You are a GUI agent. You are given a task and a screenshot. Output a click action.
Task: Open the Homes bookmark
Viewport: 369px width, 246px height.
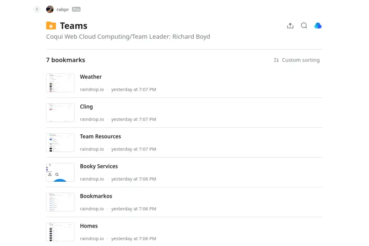point(89,226)
